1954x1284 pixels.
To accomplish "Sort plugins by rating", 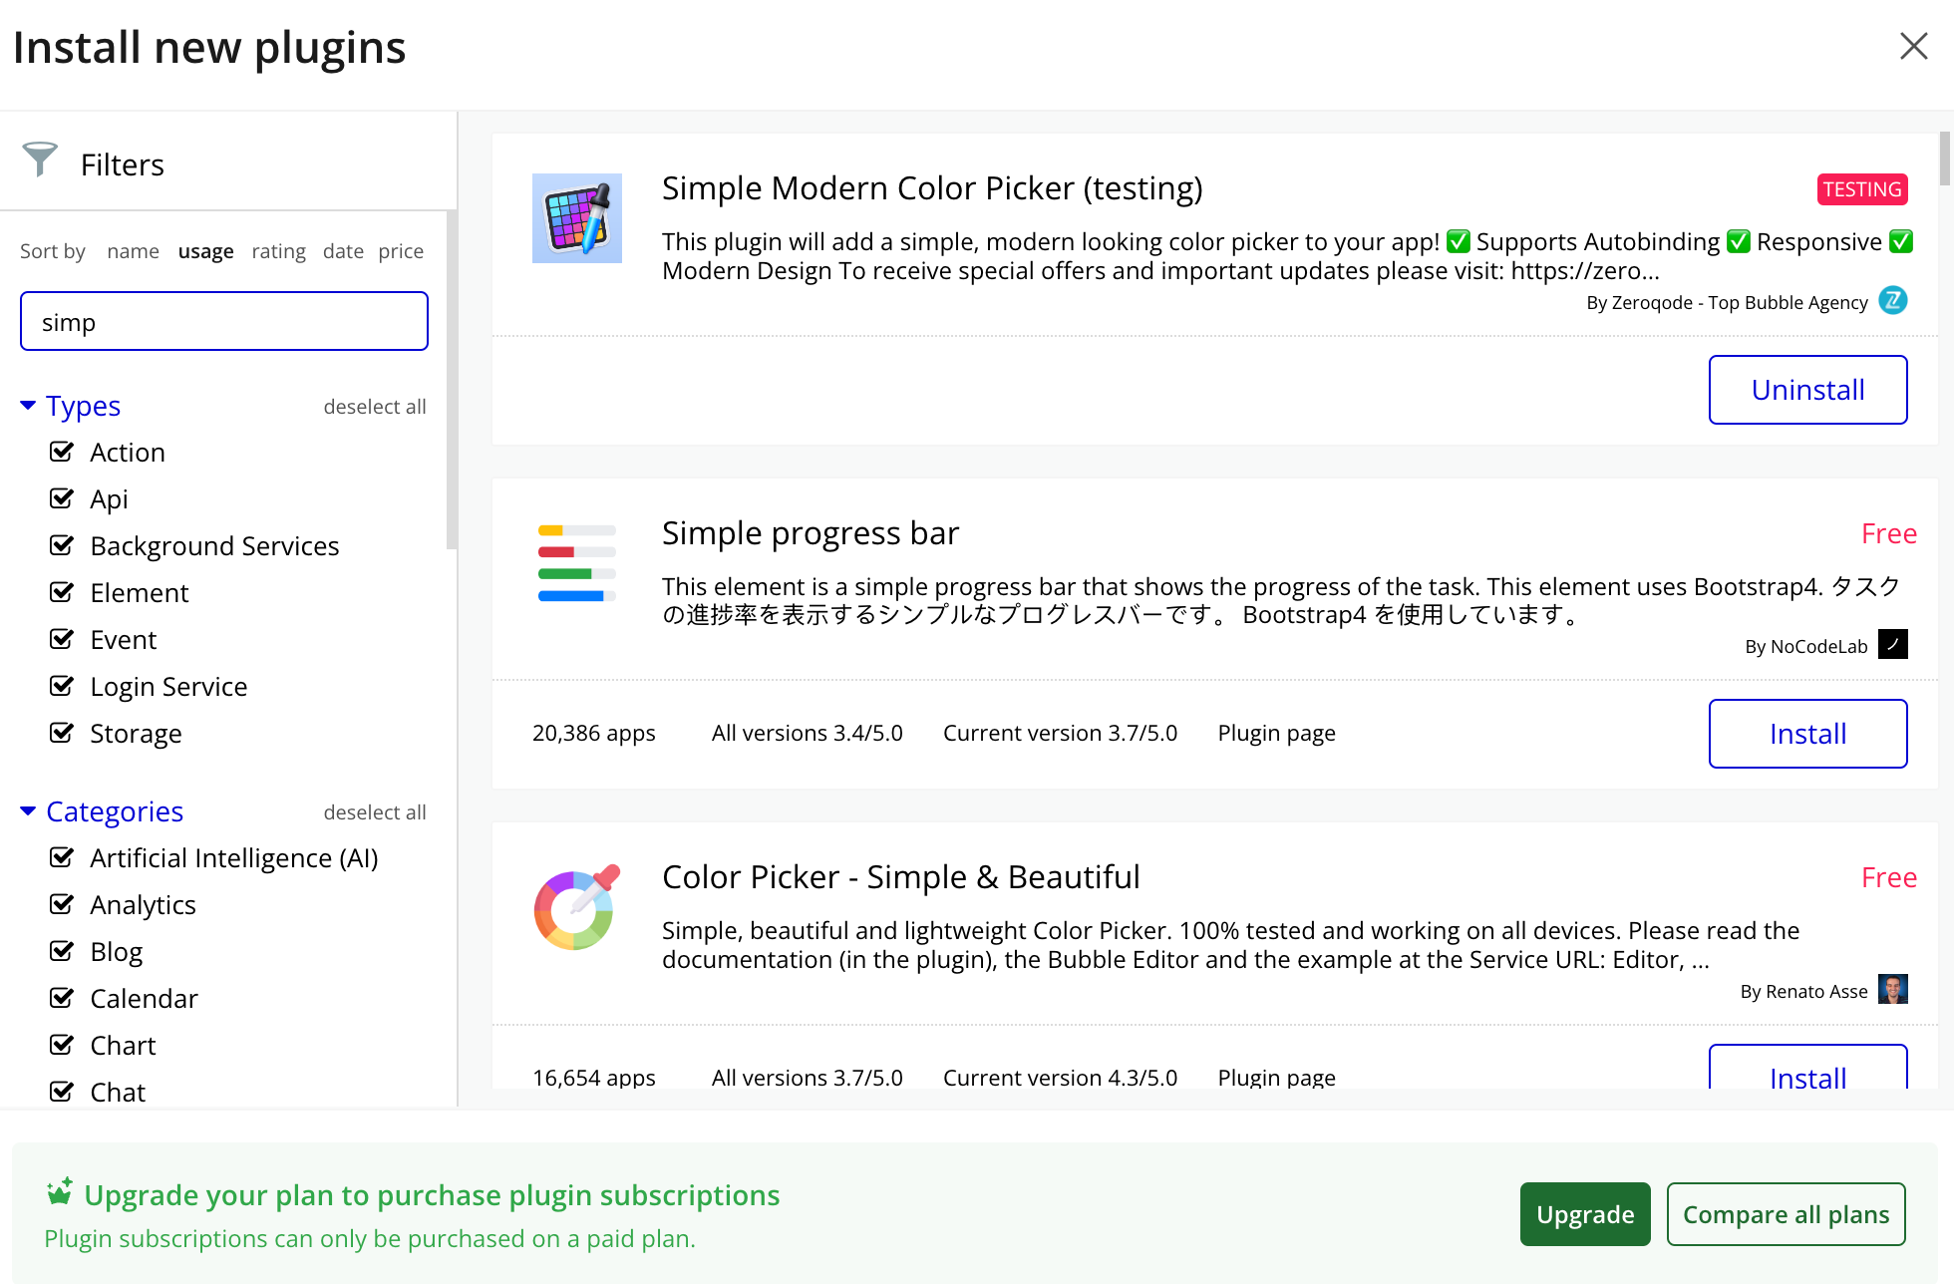I will pyautogui.click(x=278, y=251).
